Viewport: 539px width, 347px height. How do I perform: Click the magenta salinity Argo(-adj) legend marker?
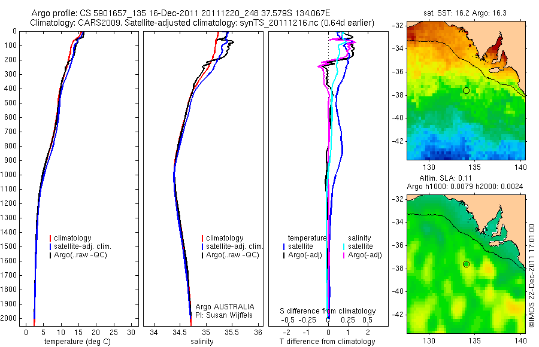pos(344,255)
